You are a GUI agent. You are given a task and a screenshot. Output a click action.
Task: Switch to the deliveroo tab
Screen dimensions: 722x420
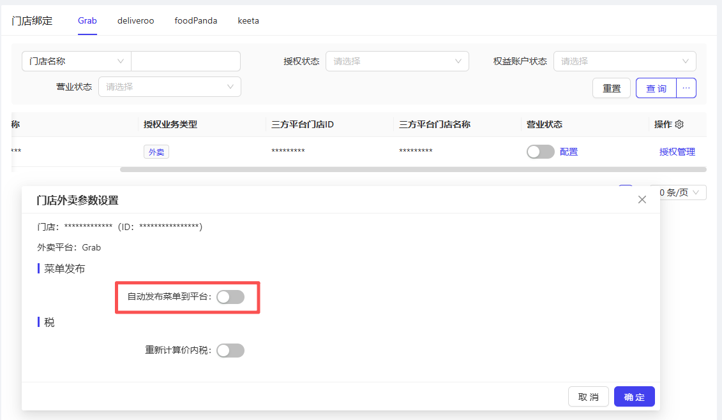(x=135, y=20)
